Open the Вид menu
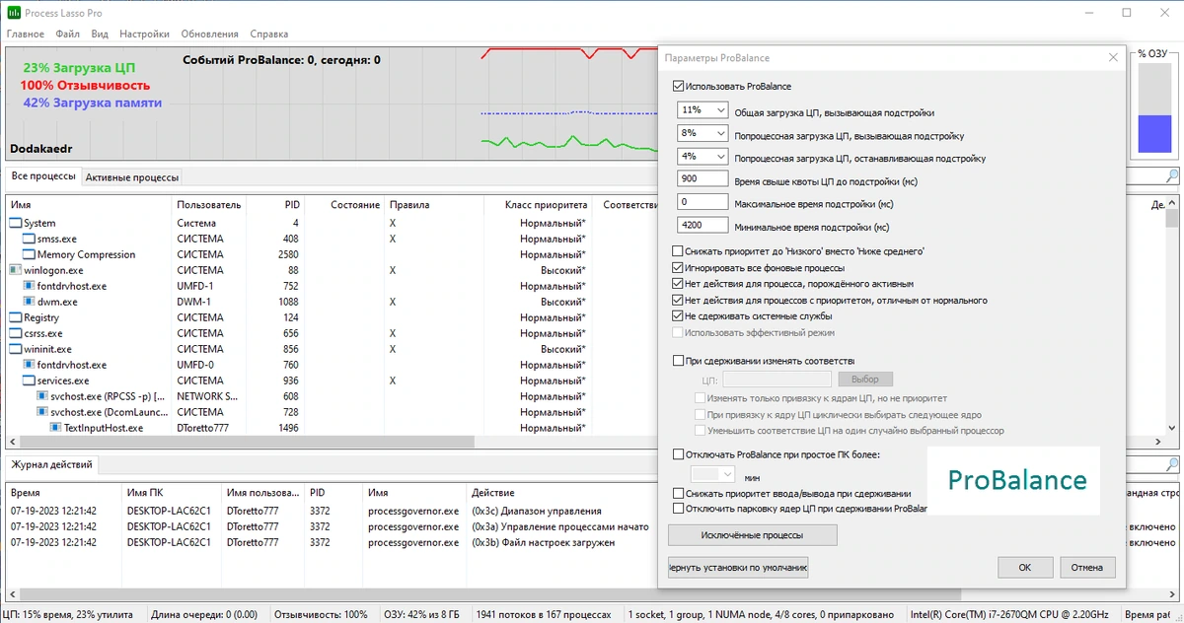The image size is (1184, 623). pos(100,34)
